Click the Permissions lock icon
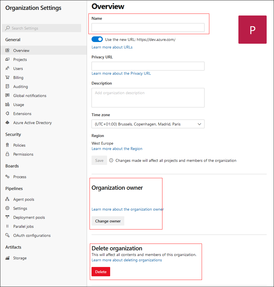The image size is (274, 287). [7, 154]
